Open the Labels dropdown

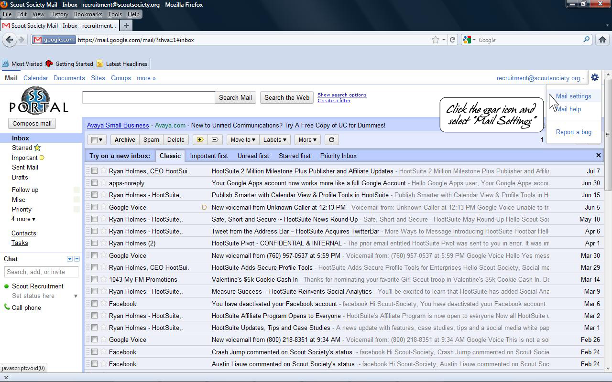coord(274,139)
